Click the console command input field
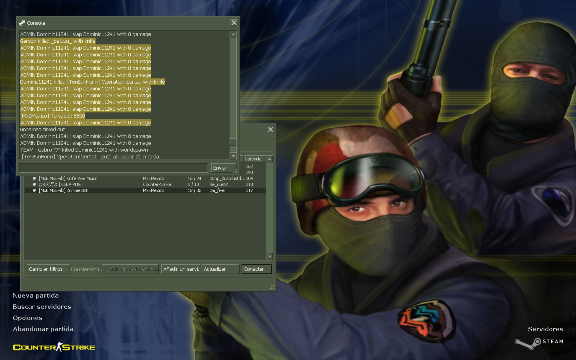The height and width of the screenshot is (360, 576). coord(114,168)
